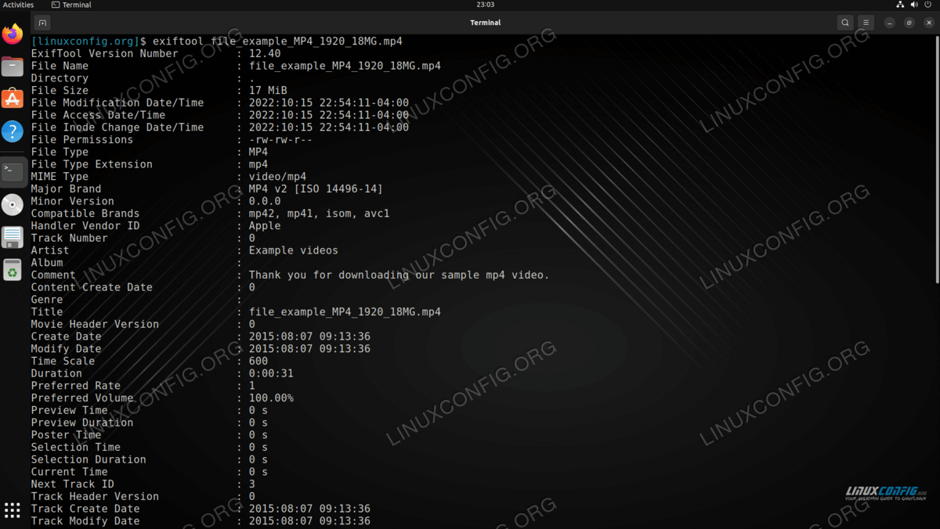
Task: Click the Preferred Rate label
Action: coord(76,386)
